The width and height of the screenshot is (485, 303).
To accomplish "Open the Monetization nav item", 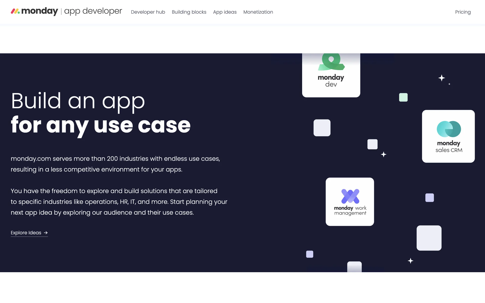I will (258, 12).
